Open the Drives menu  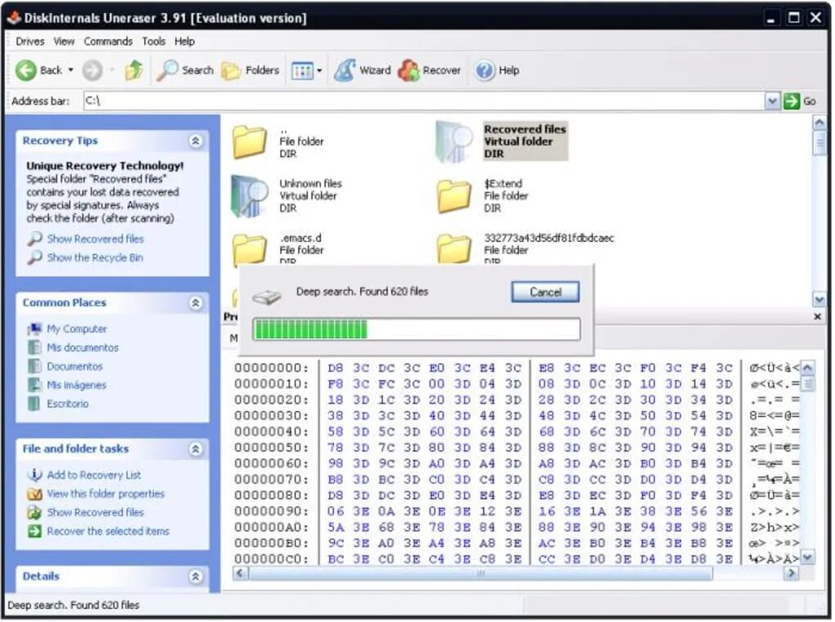[x=29, y=42]
